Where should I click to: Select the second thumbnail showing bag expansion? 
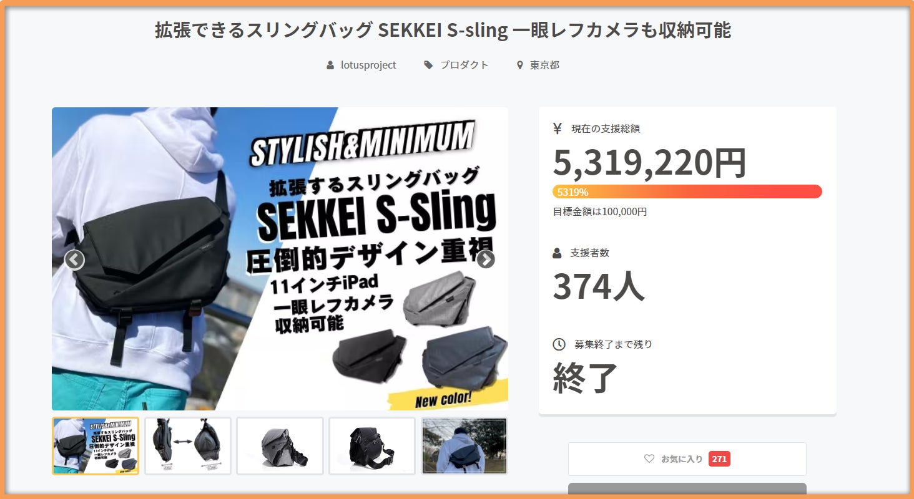188,446
